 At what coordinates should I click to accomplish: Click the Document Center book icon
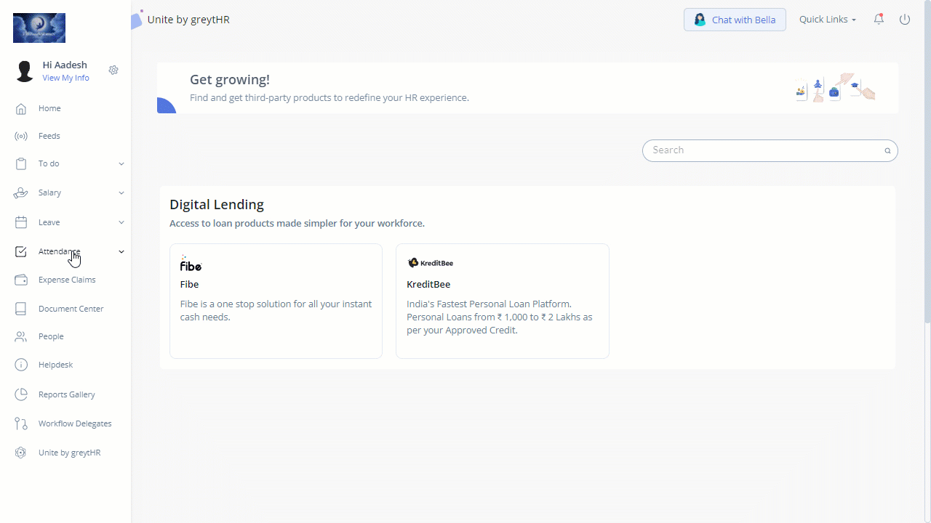[21, 309]
